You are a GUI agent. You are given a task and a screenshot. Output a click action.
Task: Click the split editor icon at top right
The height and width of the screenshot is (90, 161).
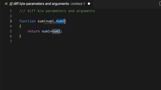click(x=160, y=4)
